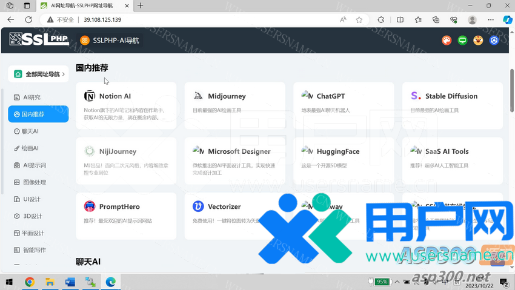This screenshot has height=290, width=515.
Task: Click the Notion AI logo icon
Action: click(89, 96)
